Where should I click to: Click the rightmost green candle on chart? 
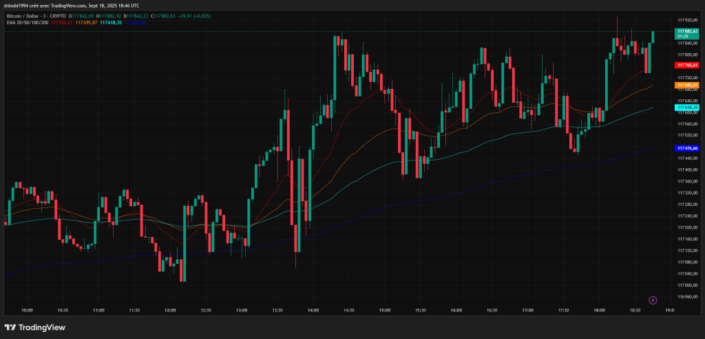click(x=653, y=37)
